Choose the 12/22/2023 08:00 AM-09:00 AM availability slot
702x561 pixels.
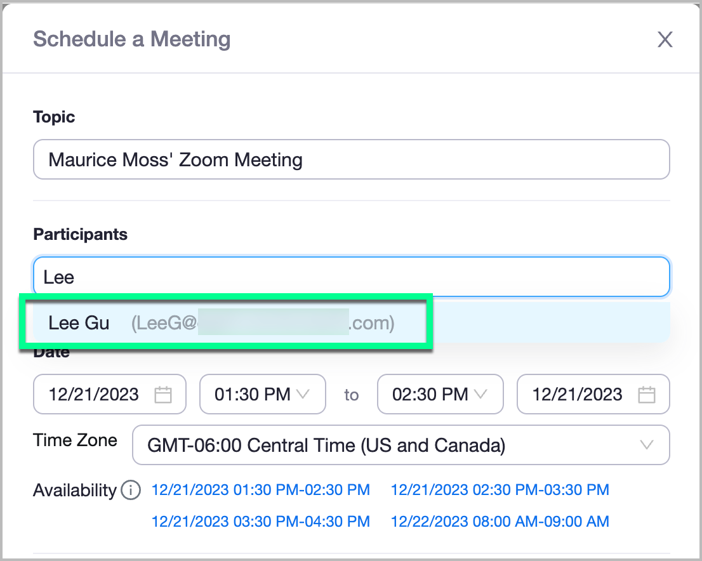click(x=500, y=522)
